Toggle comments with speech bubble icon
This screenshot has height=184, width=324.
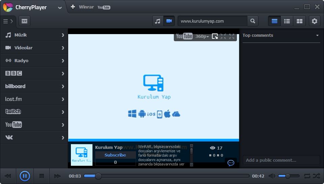(231, 163)
